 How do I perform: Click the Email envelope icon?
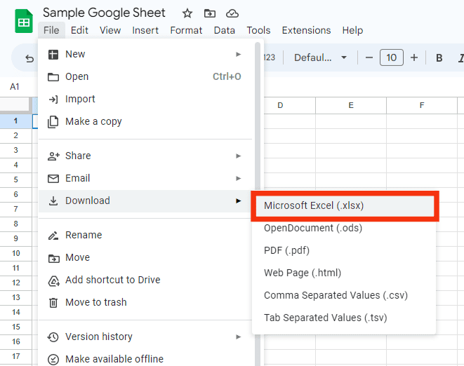pyautogui.click(x=53, y=179)
